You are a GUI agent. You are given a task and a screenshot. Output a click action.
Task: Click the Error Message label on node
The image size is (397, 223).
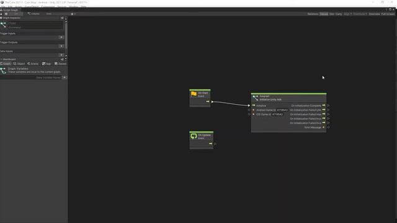point(313,128)
